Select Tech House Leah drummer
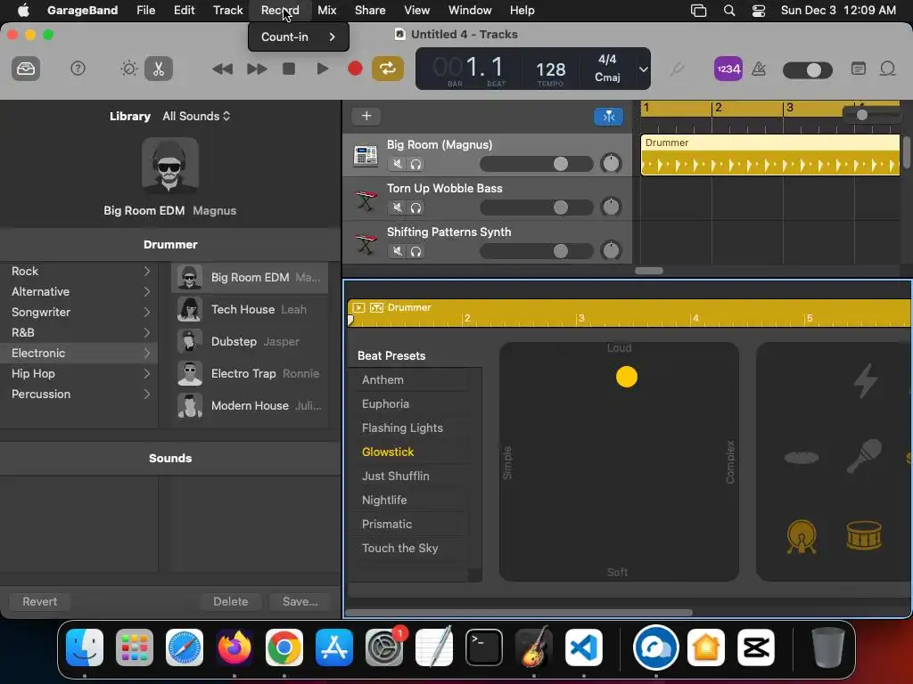The height and width of the screenshot is (684, 913). [250, 309]
